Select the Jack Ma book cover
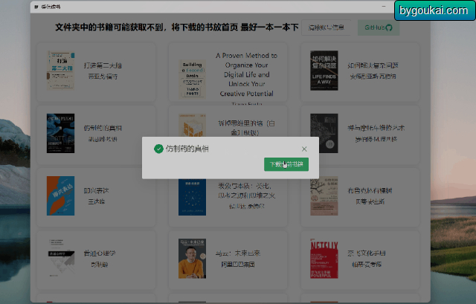Screen dimensions: 476x304 point(192,259)
